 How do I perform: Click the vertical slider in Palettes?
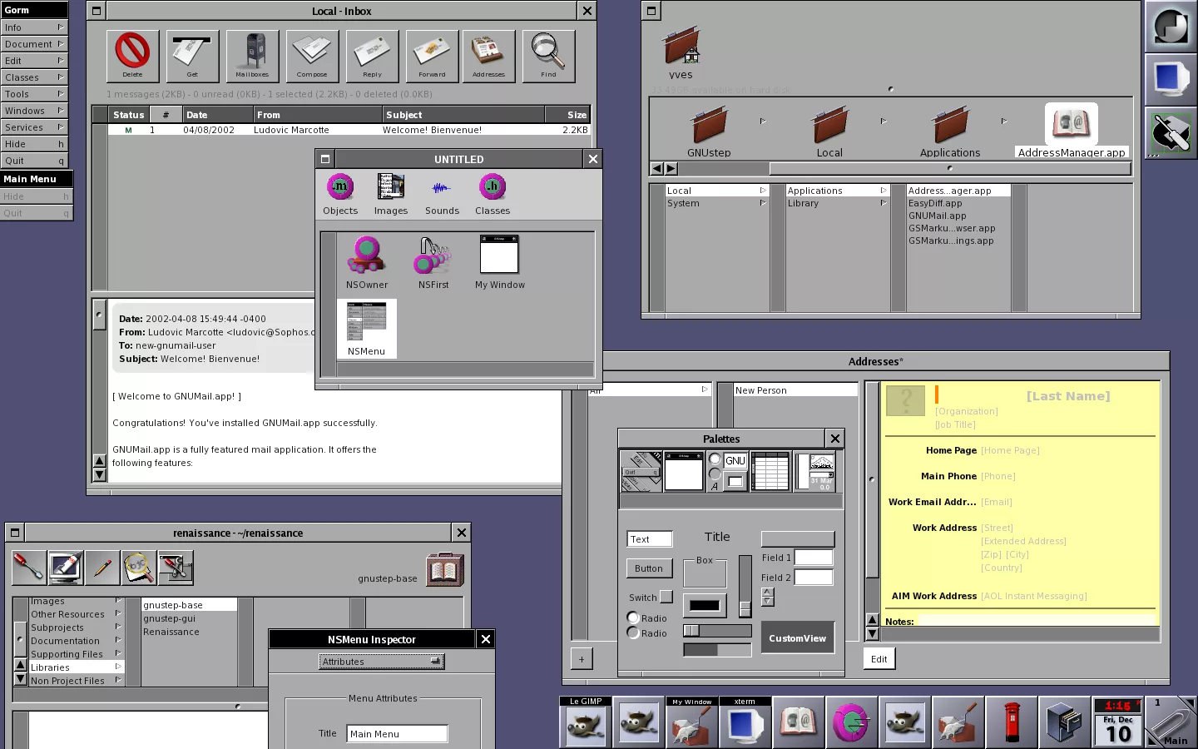pos(745,586)
